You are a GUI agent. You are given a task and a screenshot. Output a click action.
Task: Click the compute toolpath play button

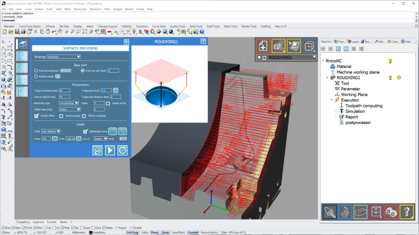(x=110, y=151)
